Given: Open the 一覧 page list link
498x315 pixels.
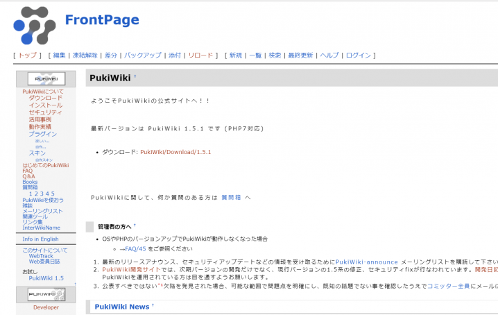Looking at the screenshot, I should 255,56.
